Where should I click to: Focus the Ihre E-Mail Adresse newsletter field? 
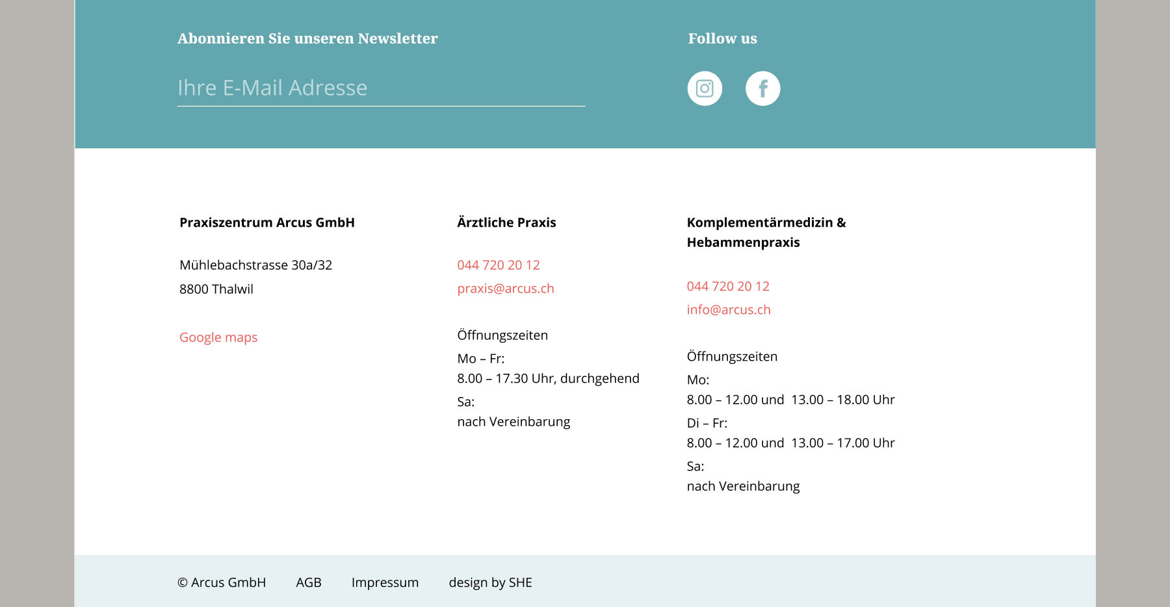[x=381, y=88]
